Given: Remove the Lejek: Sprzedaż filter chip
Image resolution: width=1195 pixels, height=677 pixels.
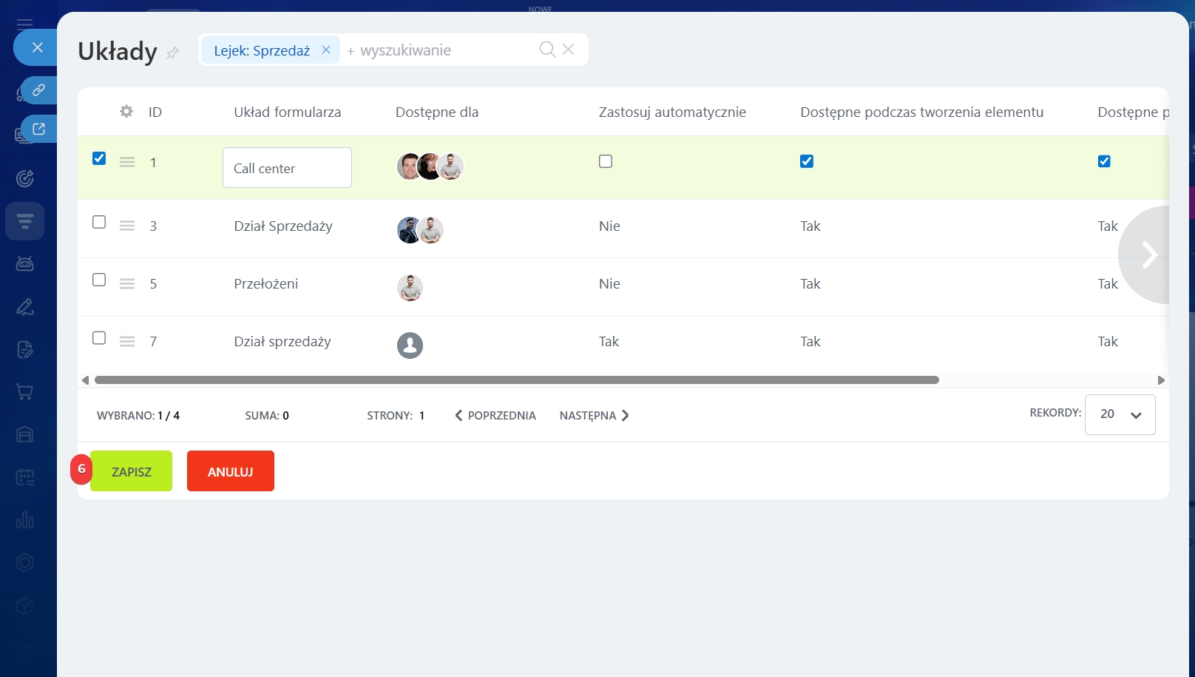Looking at the screenshot, I should 326,50.
